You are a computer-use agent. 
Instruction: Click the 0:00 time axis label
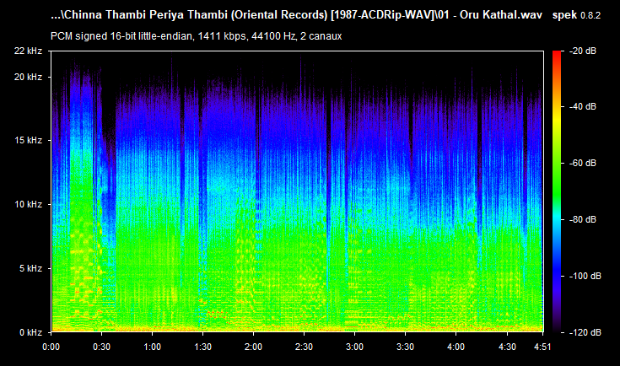[51, 347]
